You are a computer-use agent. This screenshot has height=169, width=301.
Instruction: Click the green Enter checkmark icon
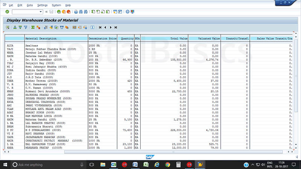point(7,12)
